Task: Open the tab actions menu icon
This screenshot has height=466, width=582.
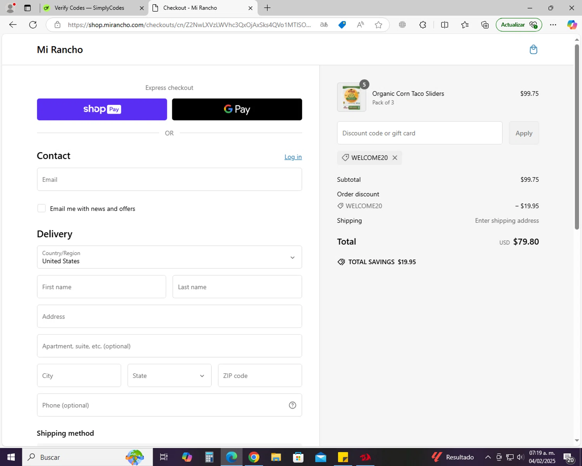Action: (x=28, y=8)
